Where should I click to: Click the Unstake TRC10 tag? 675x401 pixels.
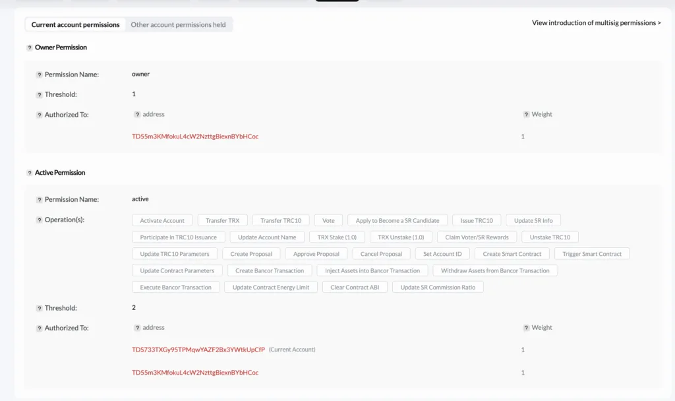click(550, 237)
